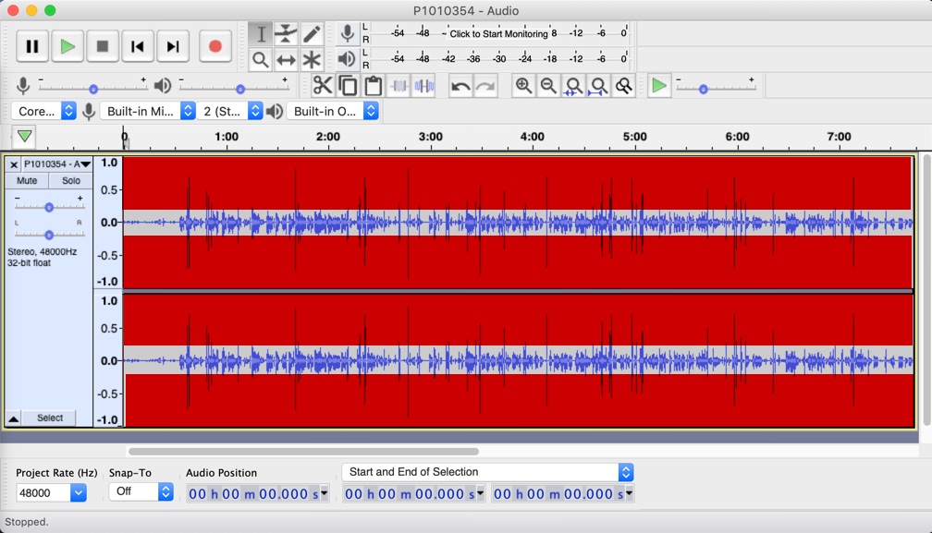This screenshot has width=932, height=533.
Task: Click the horizontal scrollbar thumb
Action: [x=303, y=452]
